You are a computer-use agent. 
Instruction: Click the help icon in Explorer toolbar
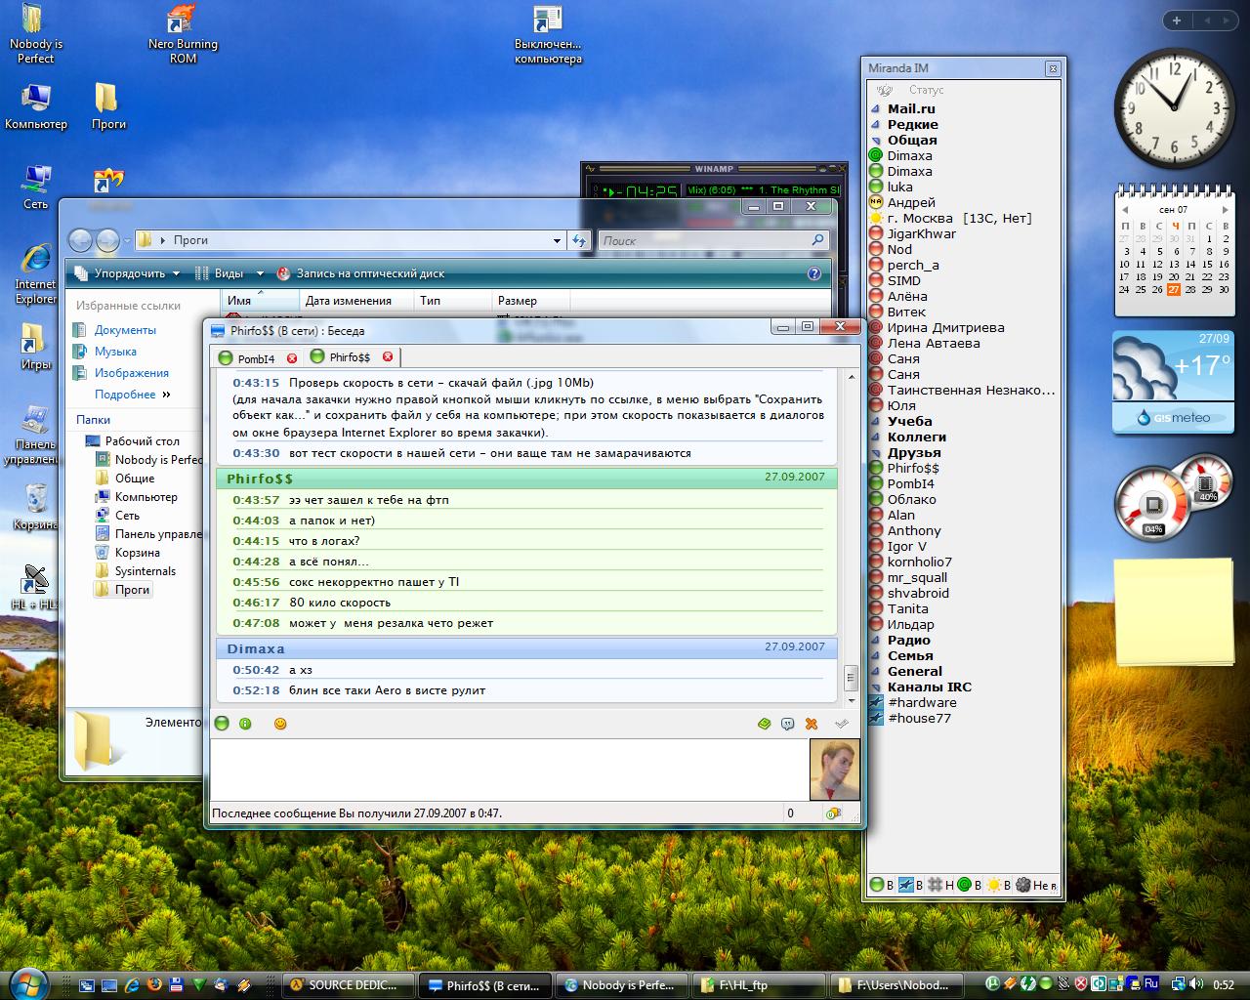click(814, 273)
